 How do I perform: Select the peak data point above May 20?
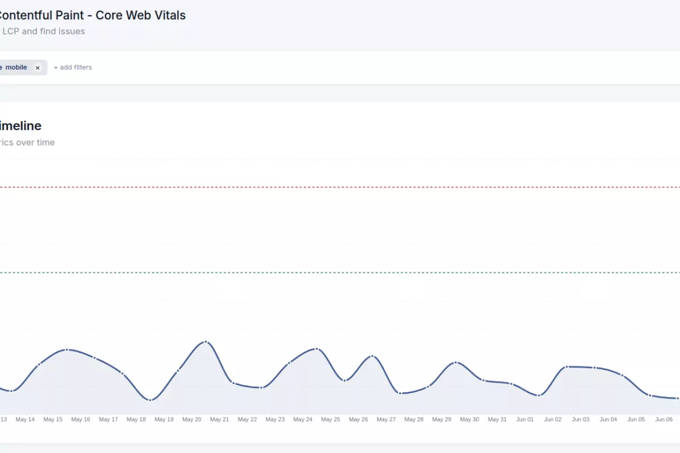tap(205, 342)
